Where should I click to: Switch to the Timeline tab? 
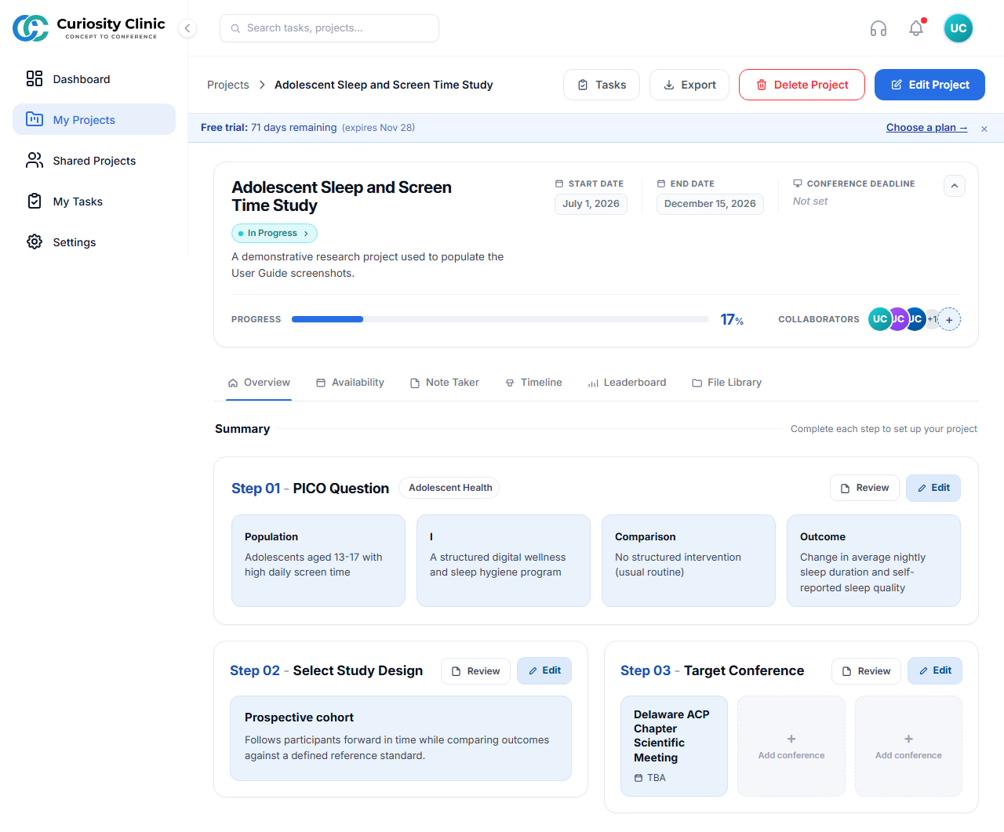pyautogui.click(x=533, y=383)
